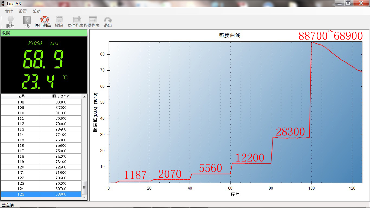Viewport: 370px width, 208px height.
Task: Select the row with value 82300
Action: coord(41,108)
